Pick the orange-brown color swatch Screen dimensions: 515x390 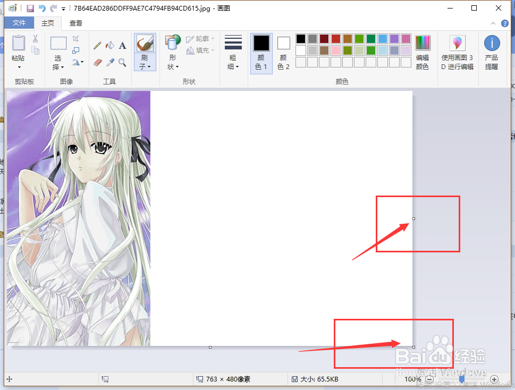(x=348, y=39)
